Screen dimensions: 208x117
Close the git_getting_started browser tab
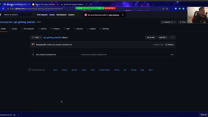coord(29,4)
